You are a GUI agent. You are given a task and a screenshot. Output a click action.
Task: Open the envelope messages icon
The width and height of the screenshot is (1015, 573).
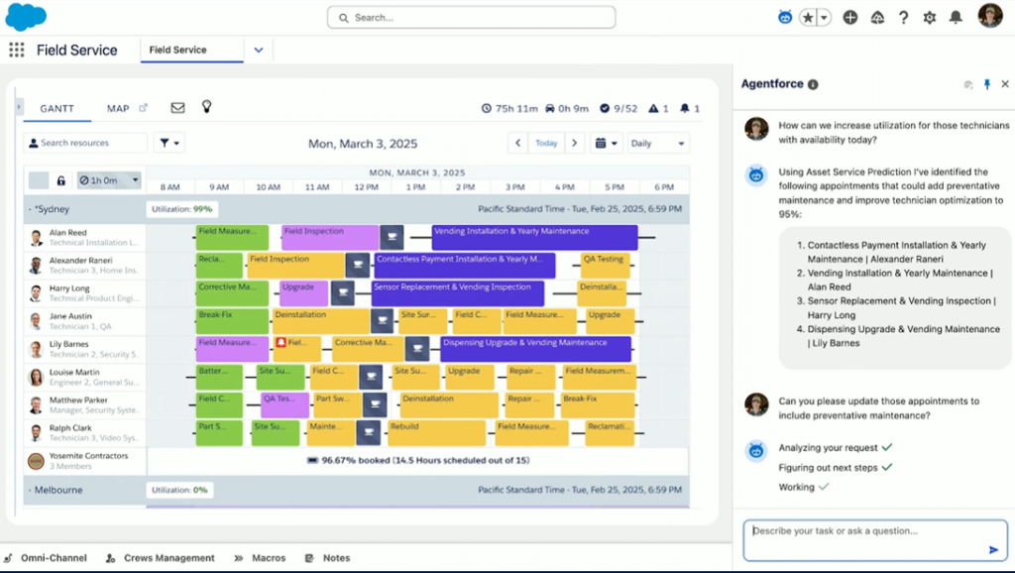tap(177, 108)
